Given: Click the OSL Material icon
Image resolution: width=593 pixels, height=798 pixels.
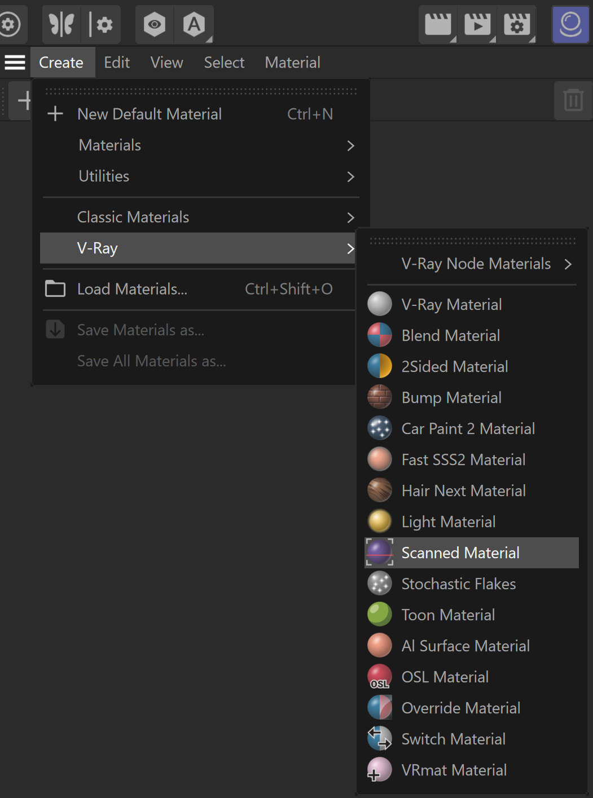Looking at the screenshot, I should [x=380, y=677].
